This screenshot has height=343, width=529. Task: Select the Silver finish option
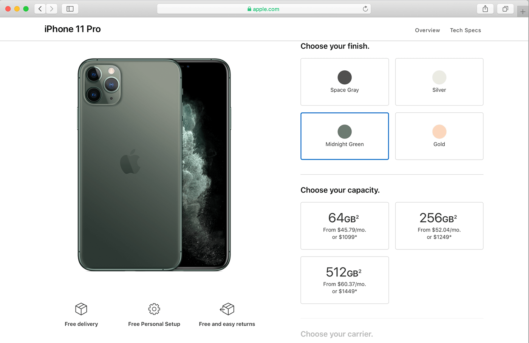coord(439,82)
